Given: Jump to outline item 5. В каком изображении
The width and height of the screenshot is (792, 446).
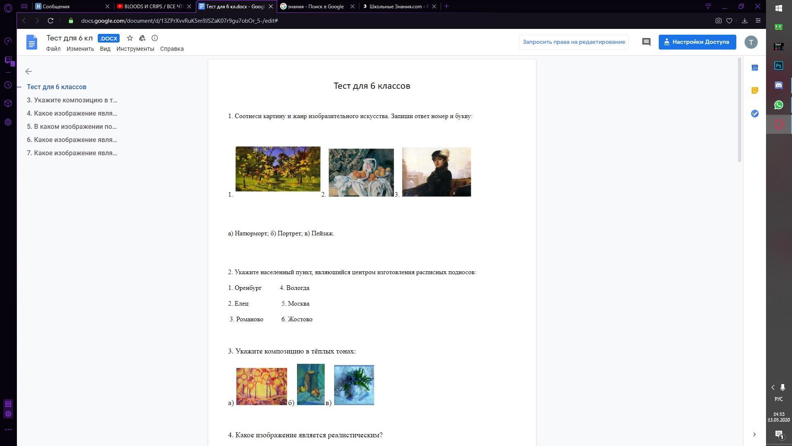Looking at the screenshot, I should (x=72, y=126).
